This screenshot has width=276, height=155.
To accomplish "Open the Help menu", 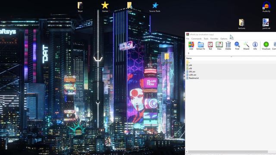I will click(232, 39).
